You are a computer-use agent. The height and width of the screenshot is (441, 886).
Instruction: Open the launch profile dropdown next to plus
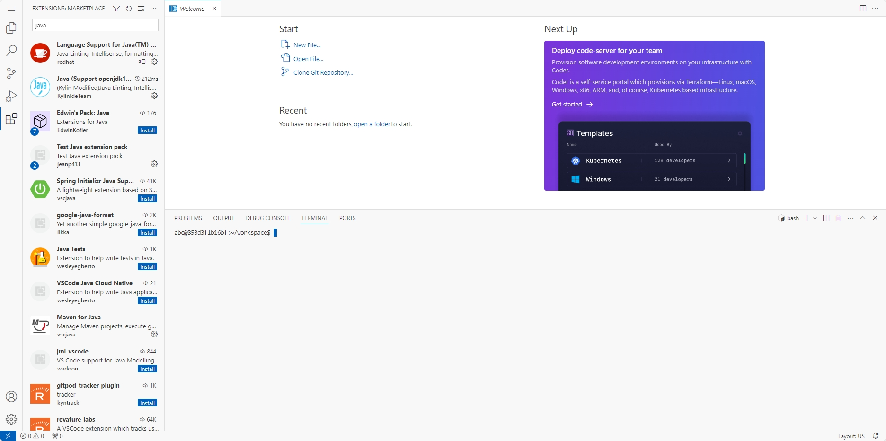pyautogui.click(x=815, y=218)
